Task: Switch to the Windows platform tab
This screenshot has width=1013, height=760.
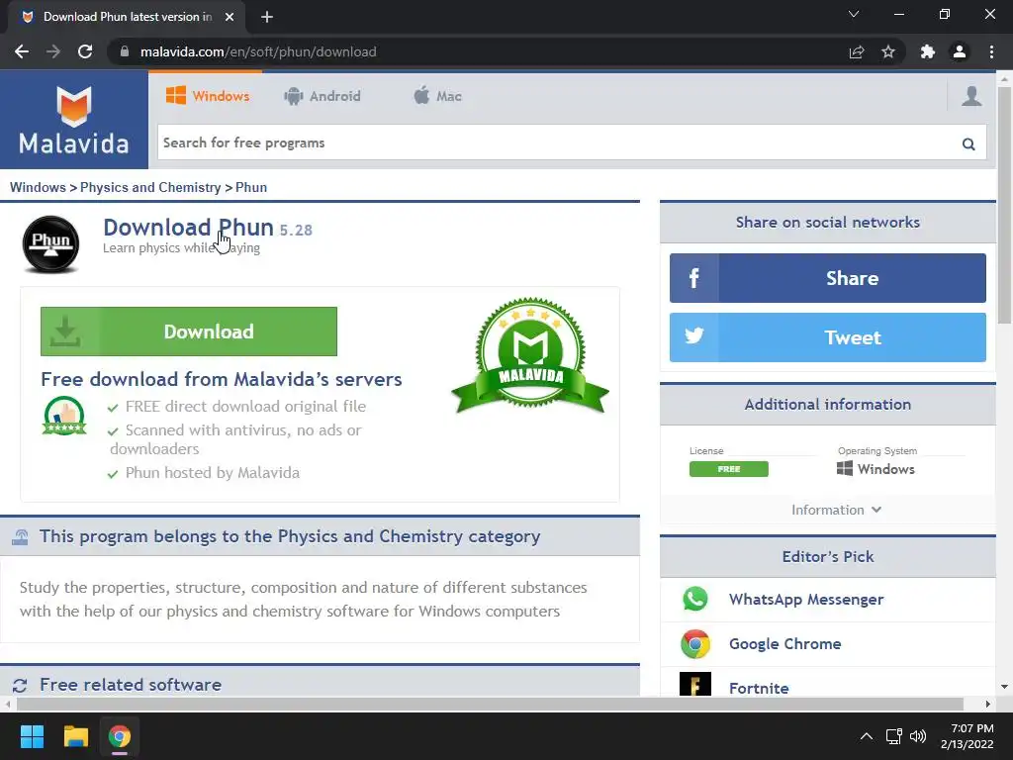Action: (208, 96)
